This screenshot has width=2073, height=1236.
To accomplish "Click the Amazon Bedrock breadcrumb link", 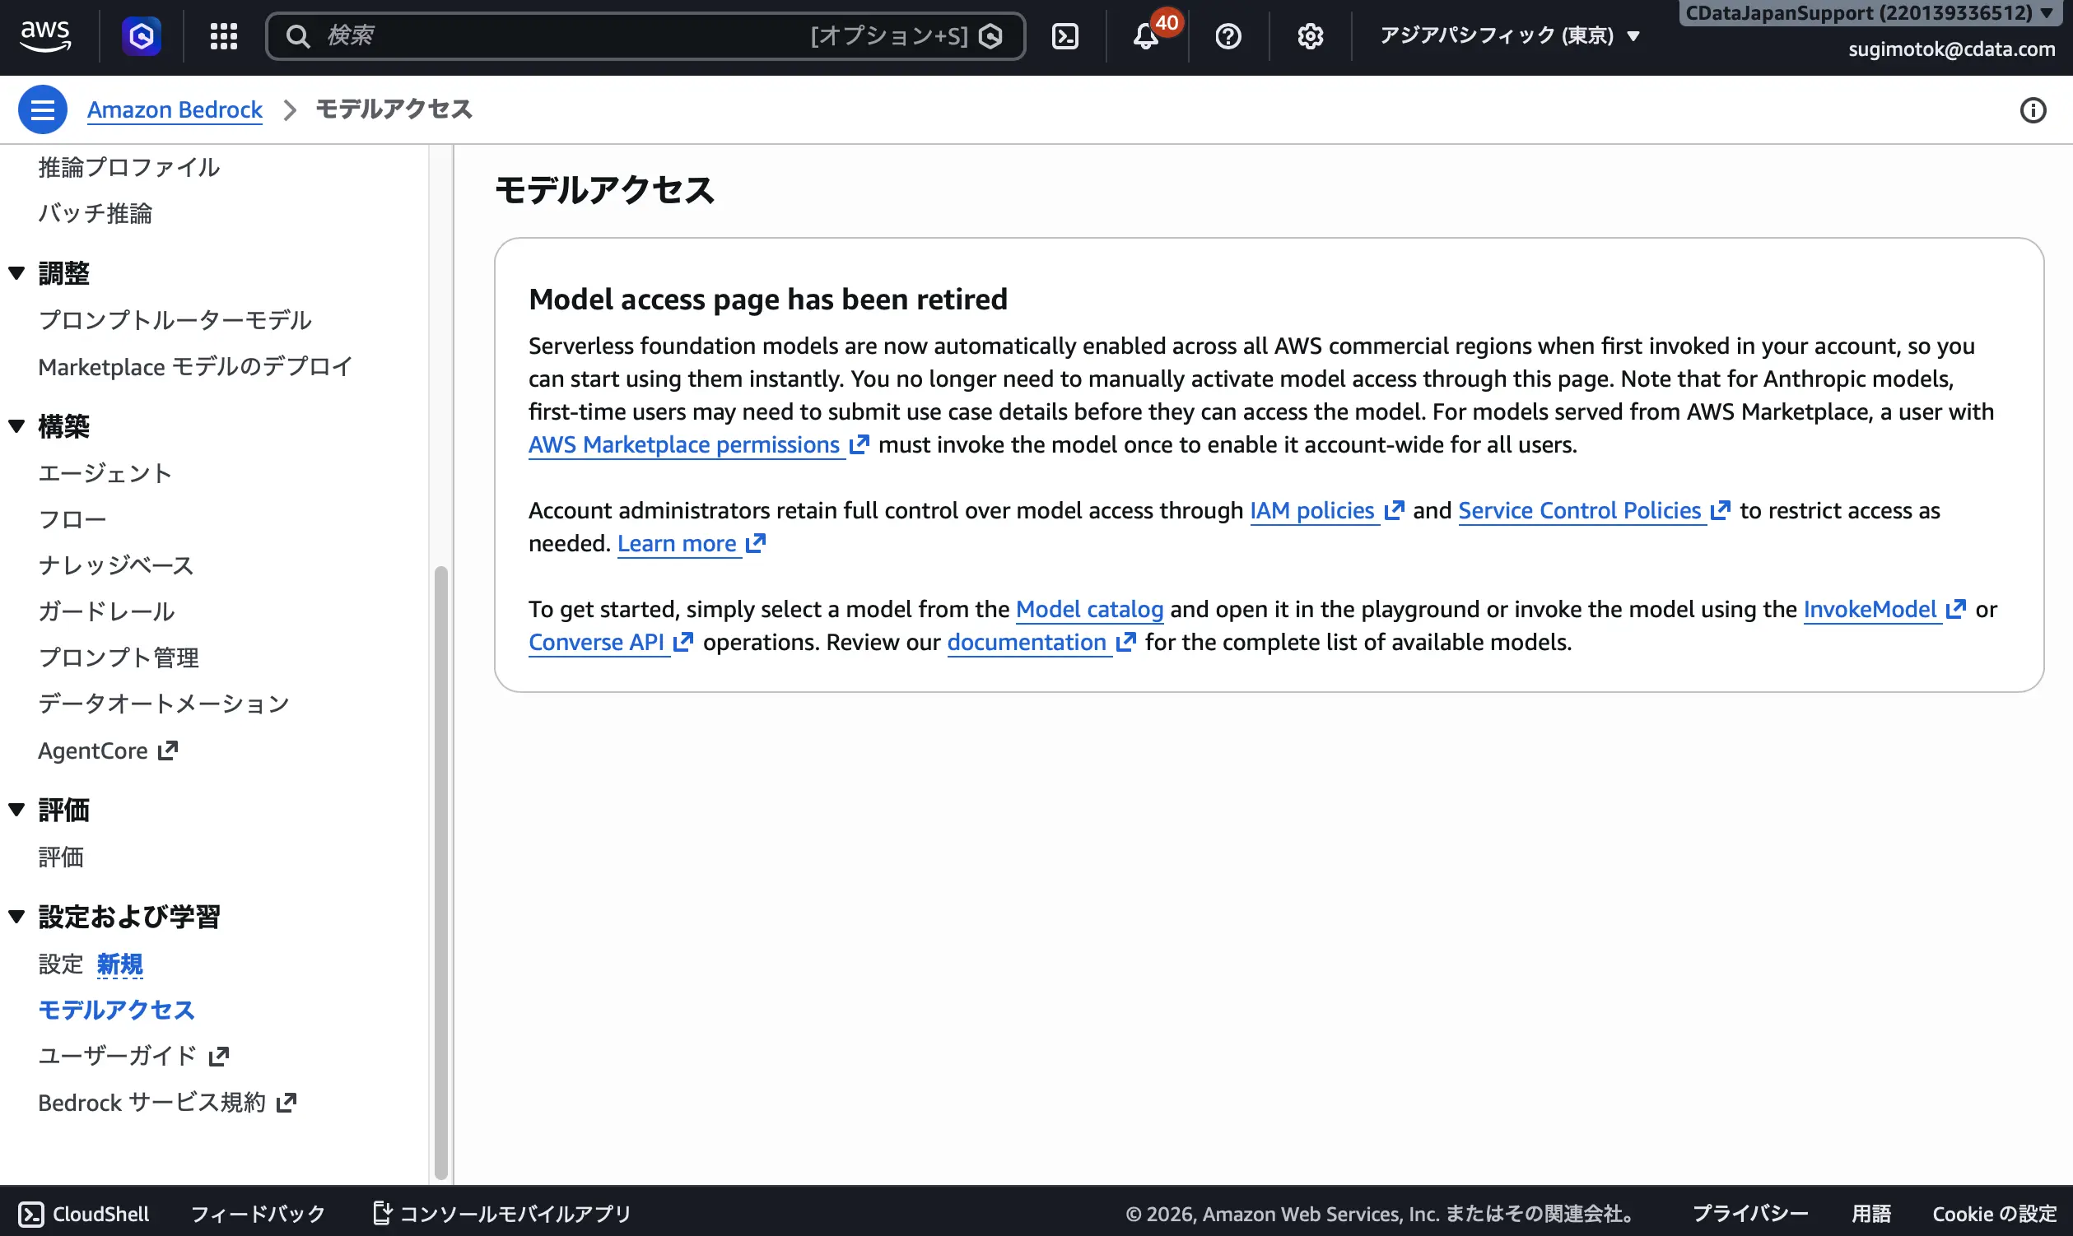I will coord(175,110).
